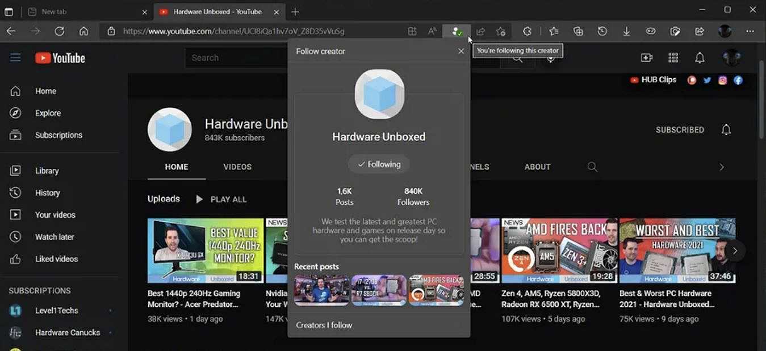
Task: Open AMD Fires Back video thumbnail
Action: [x=559, y=251]
